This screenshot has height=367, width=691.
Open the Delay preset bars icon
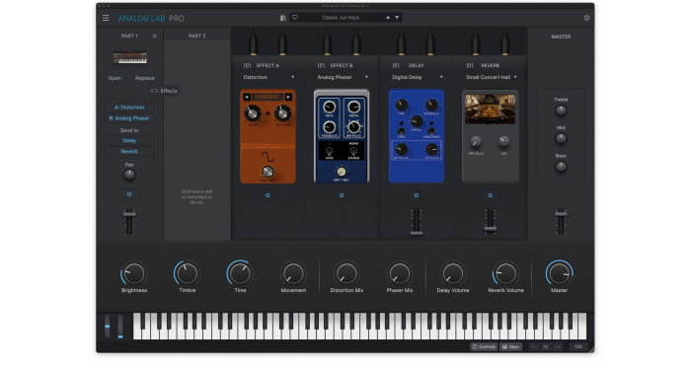(396, 66)
